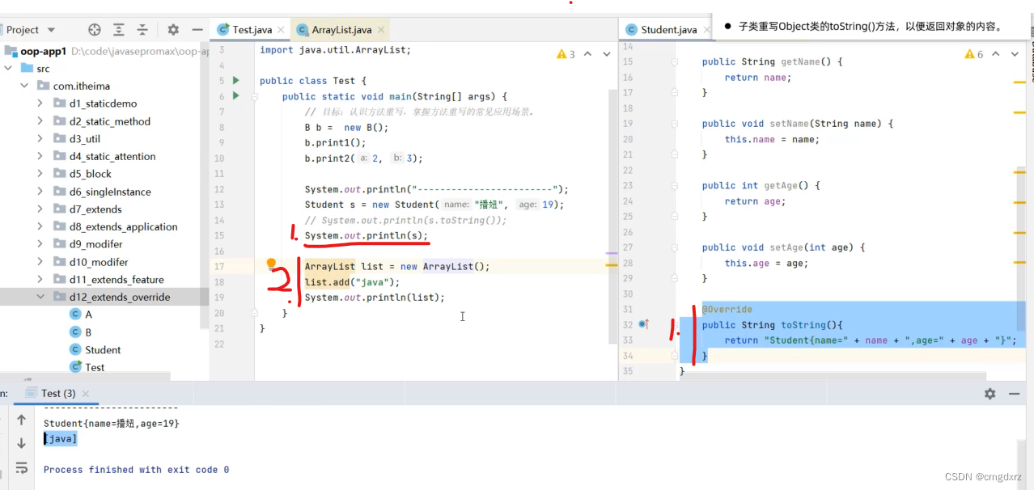Run Test class via green gutter arrow

click(235, 80)
